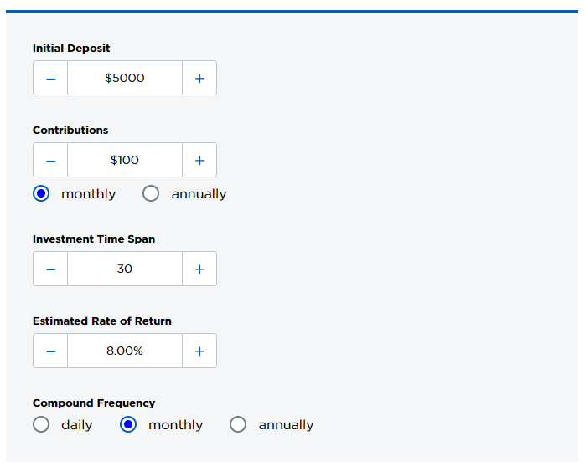Lower the Estimated Rate of Return
This screenshot has height=472, width=585.
[50, 351]
